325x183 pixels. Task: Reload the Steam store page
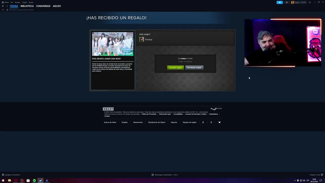tap(3, 10)
